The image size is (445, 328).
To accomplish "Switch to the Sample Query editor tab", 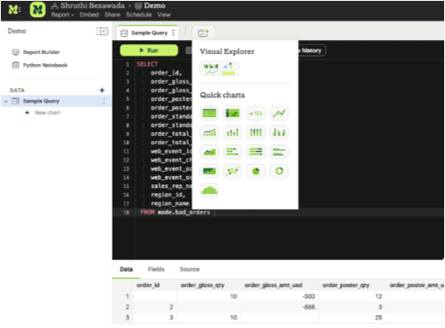I will tap(147, 33).
